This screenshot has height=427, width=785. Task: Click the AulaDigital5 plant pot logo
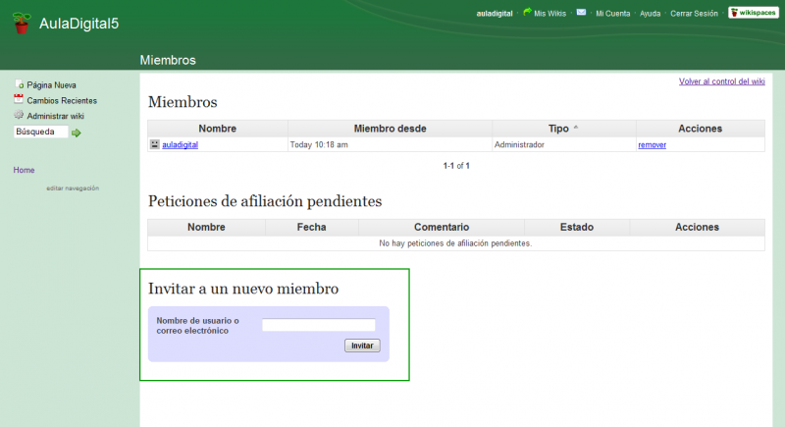21,23
